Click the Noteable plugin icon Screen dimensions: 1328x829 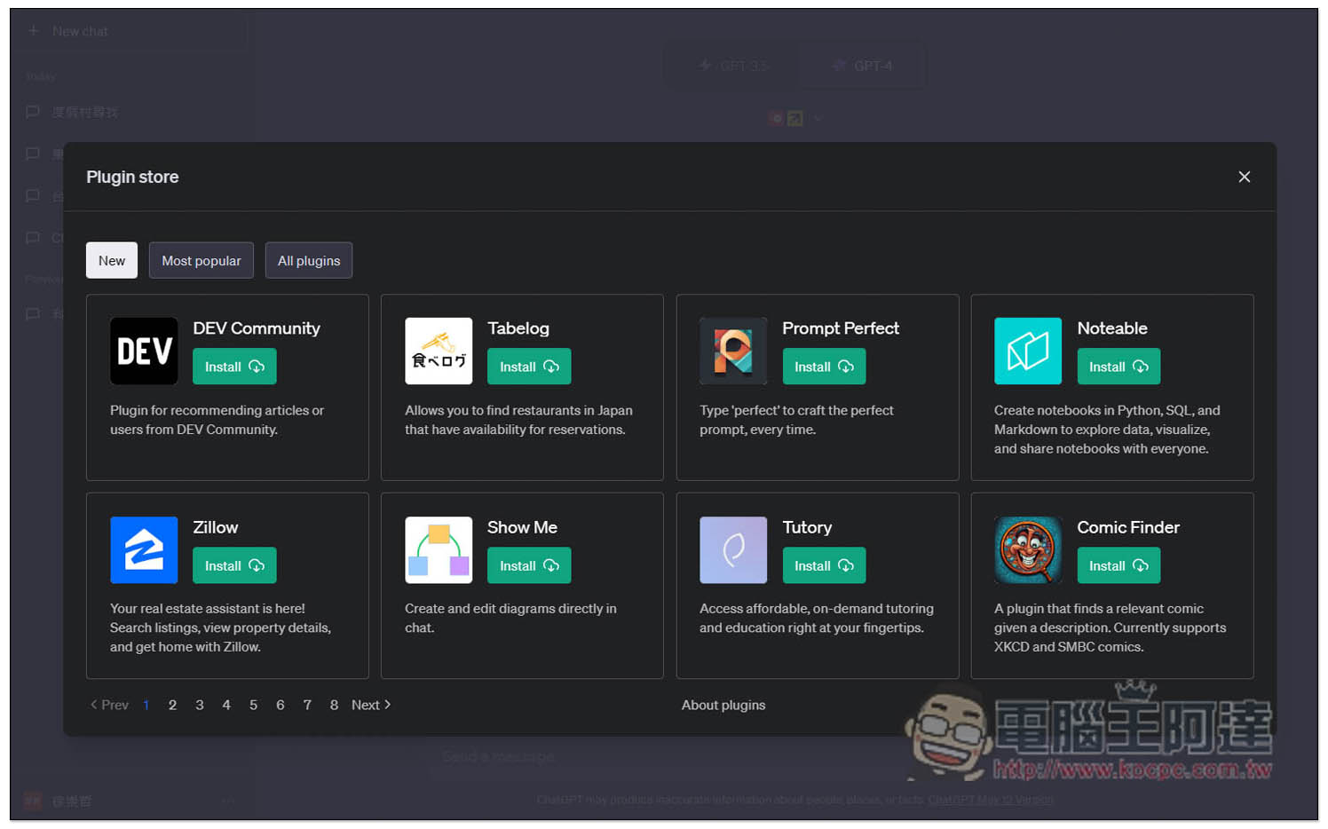1028,351
